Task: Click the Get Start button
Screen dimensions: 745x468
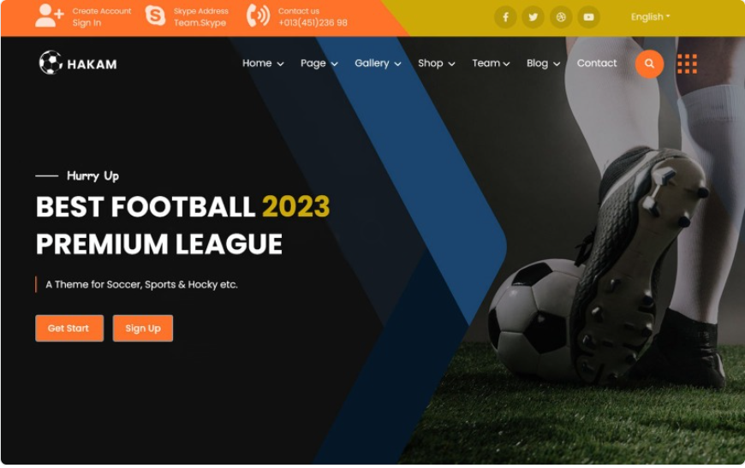Action: (x=69, y=329)
